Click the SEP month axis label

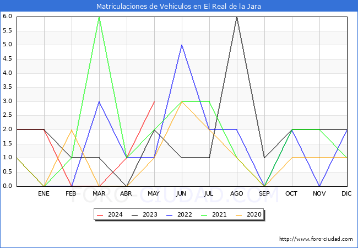tap(264, 193)
